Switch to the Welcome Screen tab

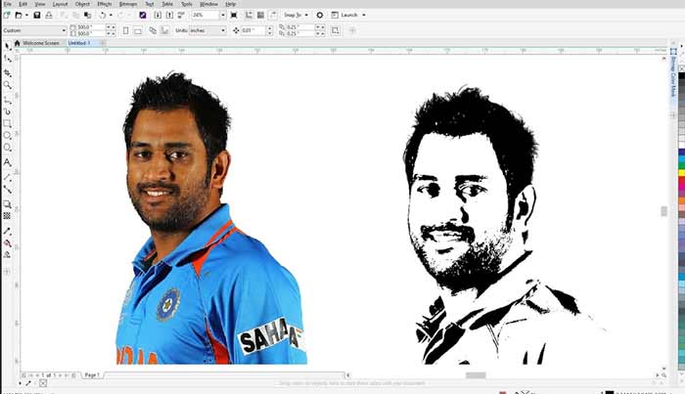coord(42,43)
